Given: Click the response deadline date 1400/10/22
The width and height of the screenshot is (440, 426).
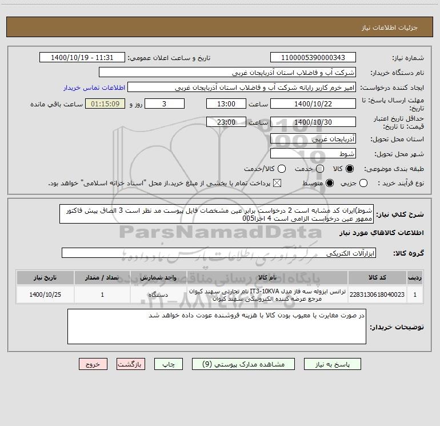Looking at the screenshot, I should [x=313, y=103].
